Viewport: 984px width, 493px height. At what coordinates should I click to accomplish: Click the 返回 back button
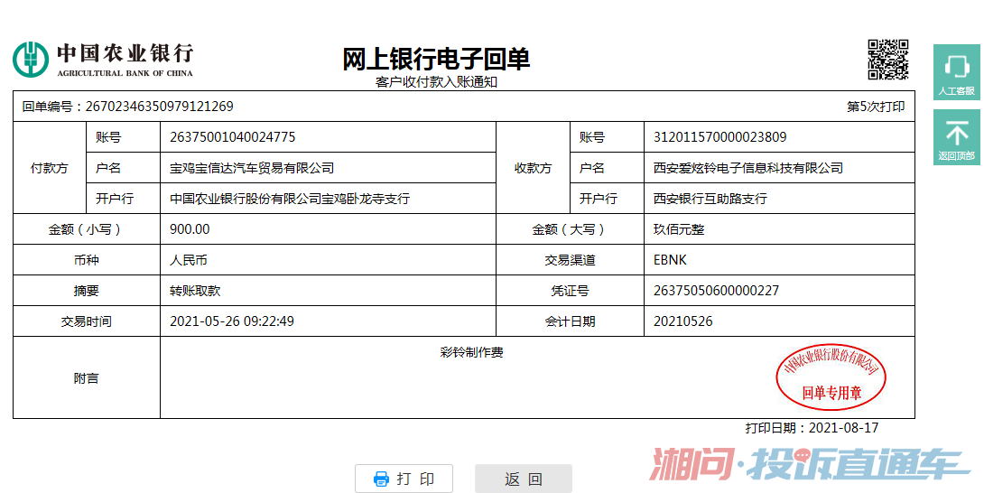pos(524,479)
